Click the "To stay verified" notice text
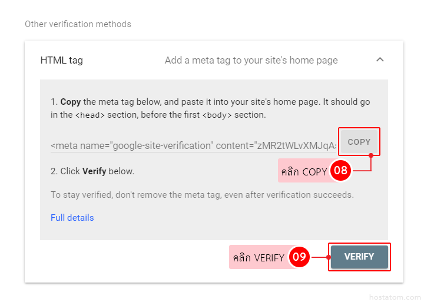Image resolution: width=424 pixels, height=302 pixels. (x=202, y=194)
